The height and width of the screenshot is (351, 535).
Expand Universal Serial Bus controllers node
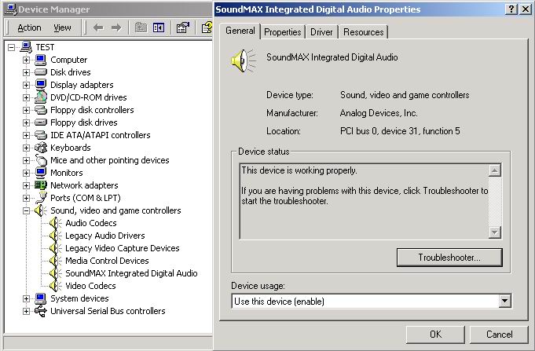26,311
